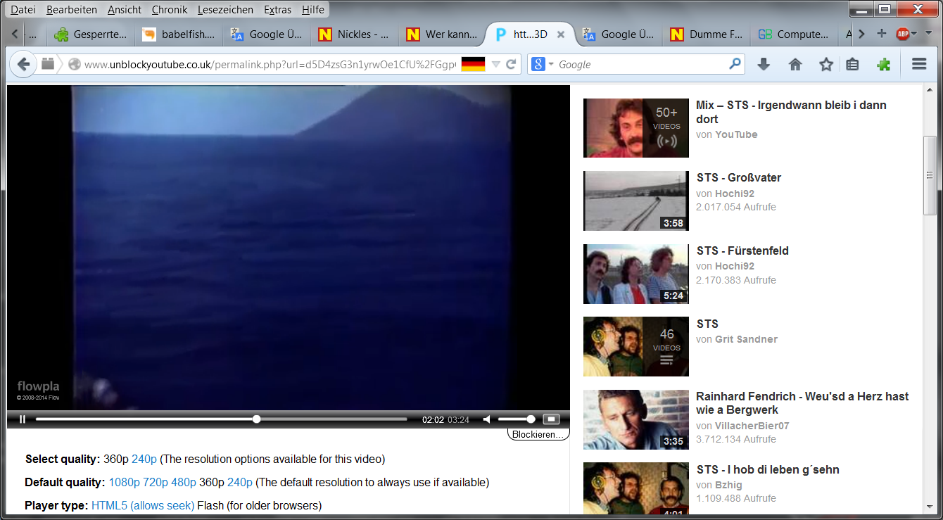This screenshot has height=520, width=943.
Task: Show bookmarks list icon
Action: click(852, 64)
